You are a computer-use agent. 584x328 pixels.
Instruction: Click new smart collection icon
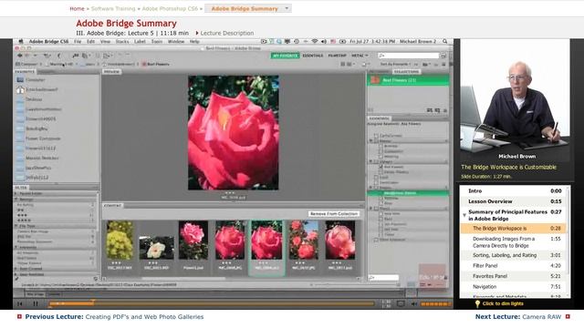(437, 110)
